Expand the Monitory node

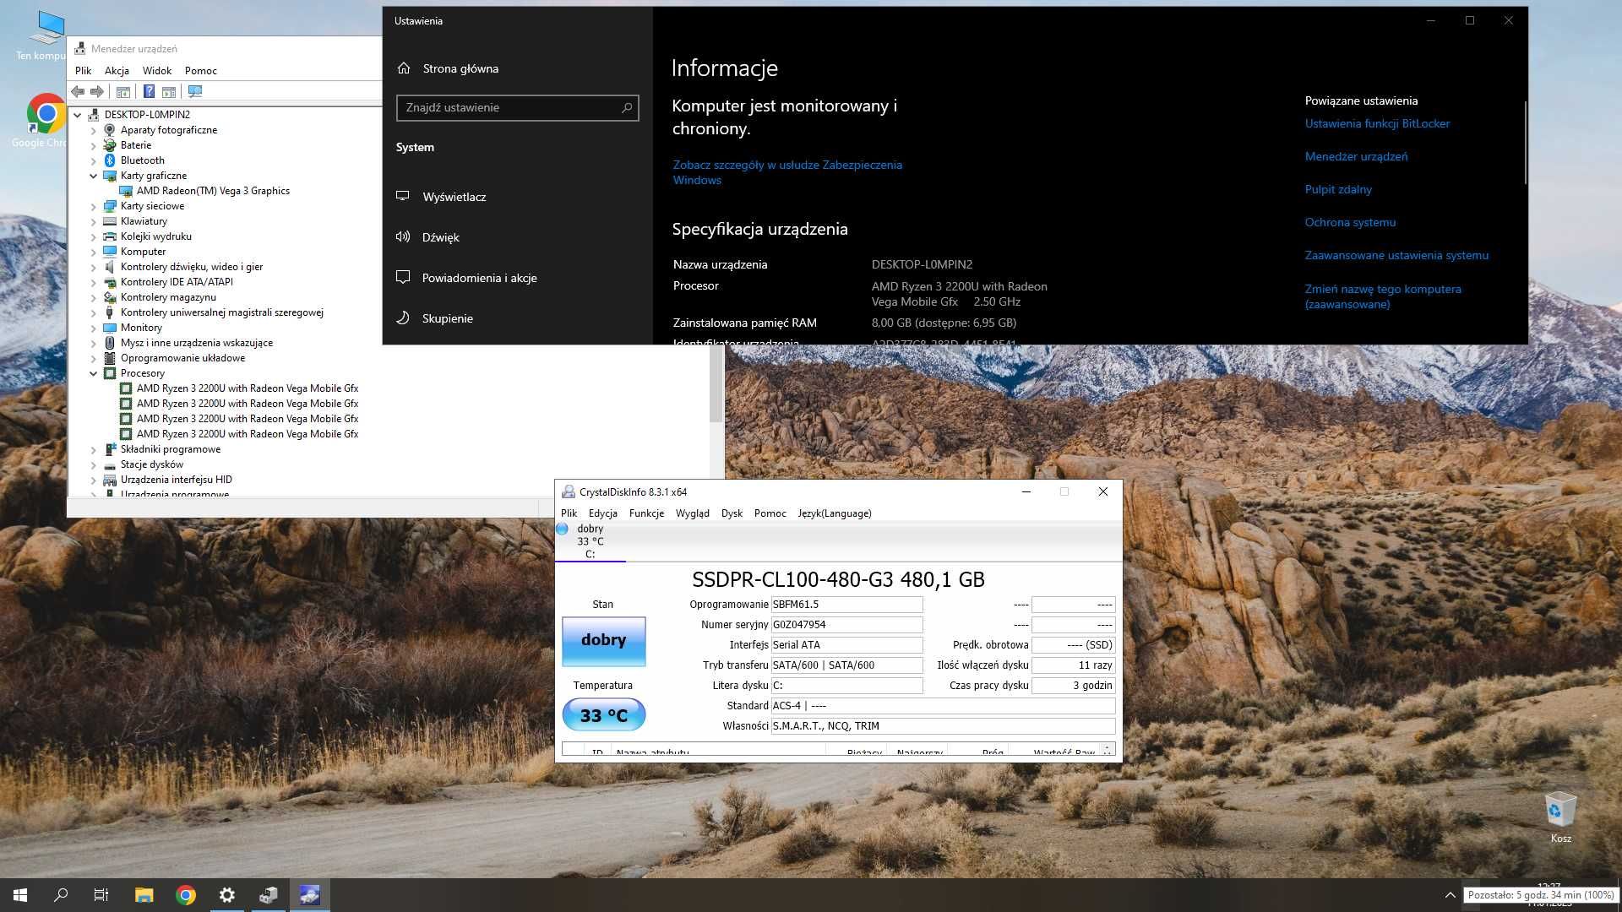(94, 328)
